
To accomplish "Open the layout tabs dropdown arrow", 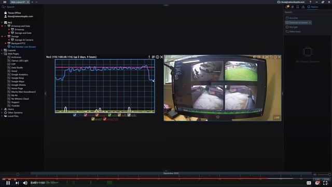I will point(36,2).
